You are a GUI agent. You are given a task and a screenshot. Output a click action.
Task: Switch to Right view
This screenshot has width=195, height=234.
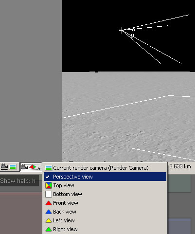point(105,229)
